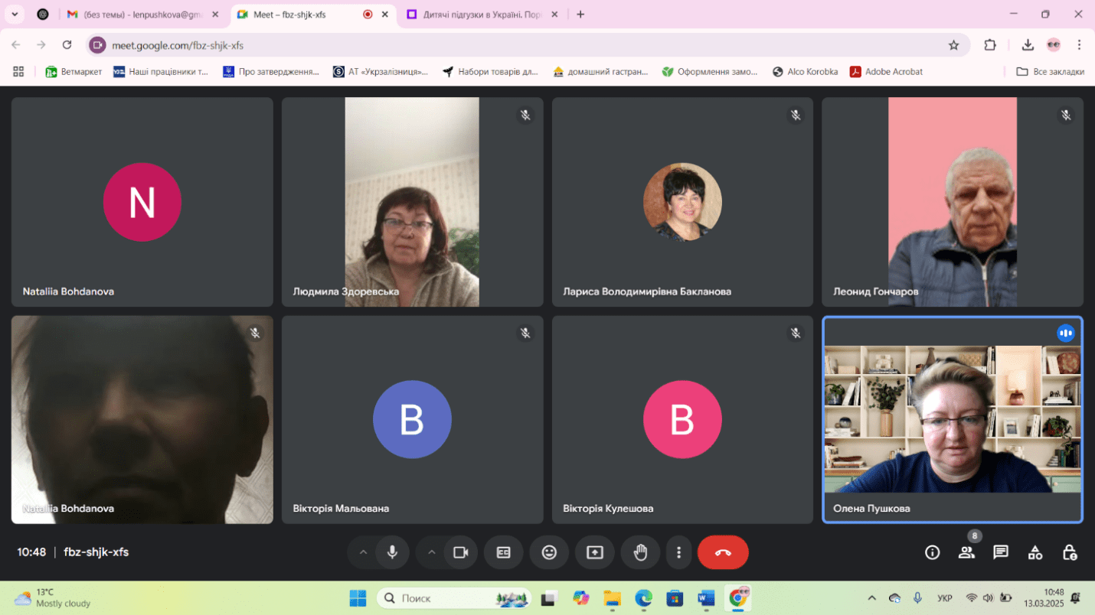Raise your hand in the meeting
This screenshot has height=615, width=1095.
[640, 552]
